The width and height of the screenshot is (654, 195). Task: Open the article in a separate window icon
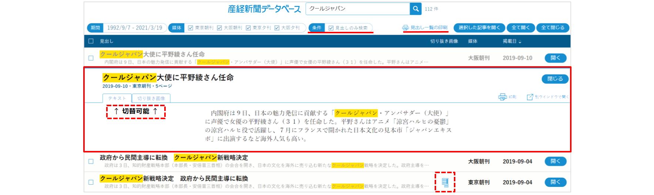tap(530, 97)
